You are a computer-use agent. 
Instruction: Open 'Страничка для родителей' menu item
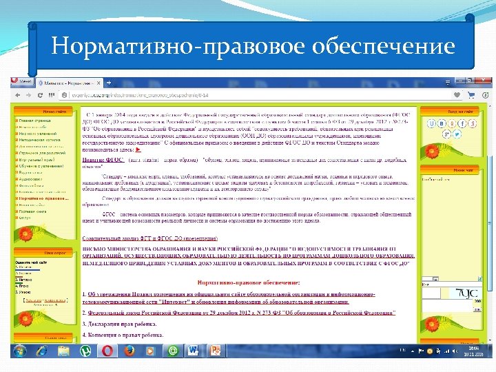(42, 153)
